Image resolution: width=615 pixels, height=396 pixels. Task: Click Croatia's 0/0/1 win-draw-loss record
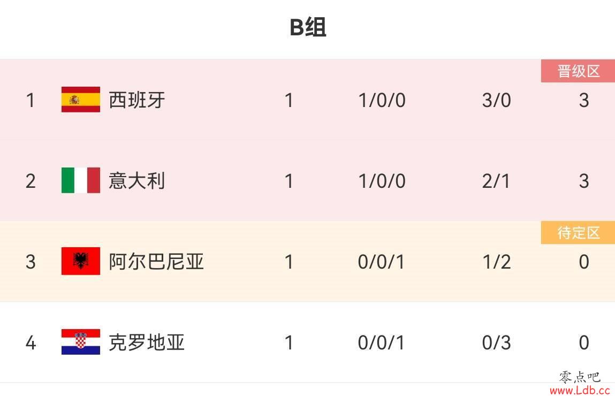[381, 342]
